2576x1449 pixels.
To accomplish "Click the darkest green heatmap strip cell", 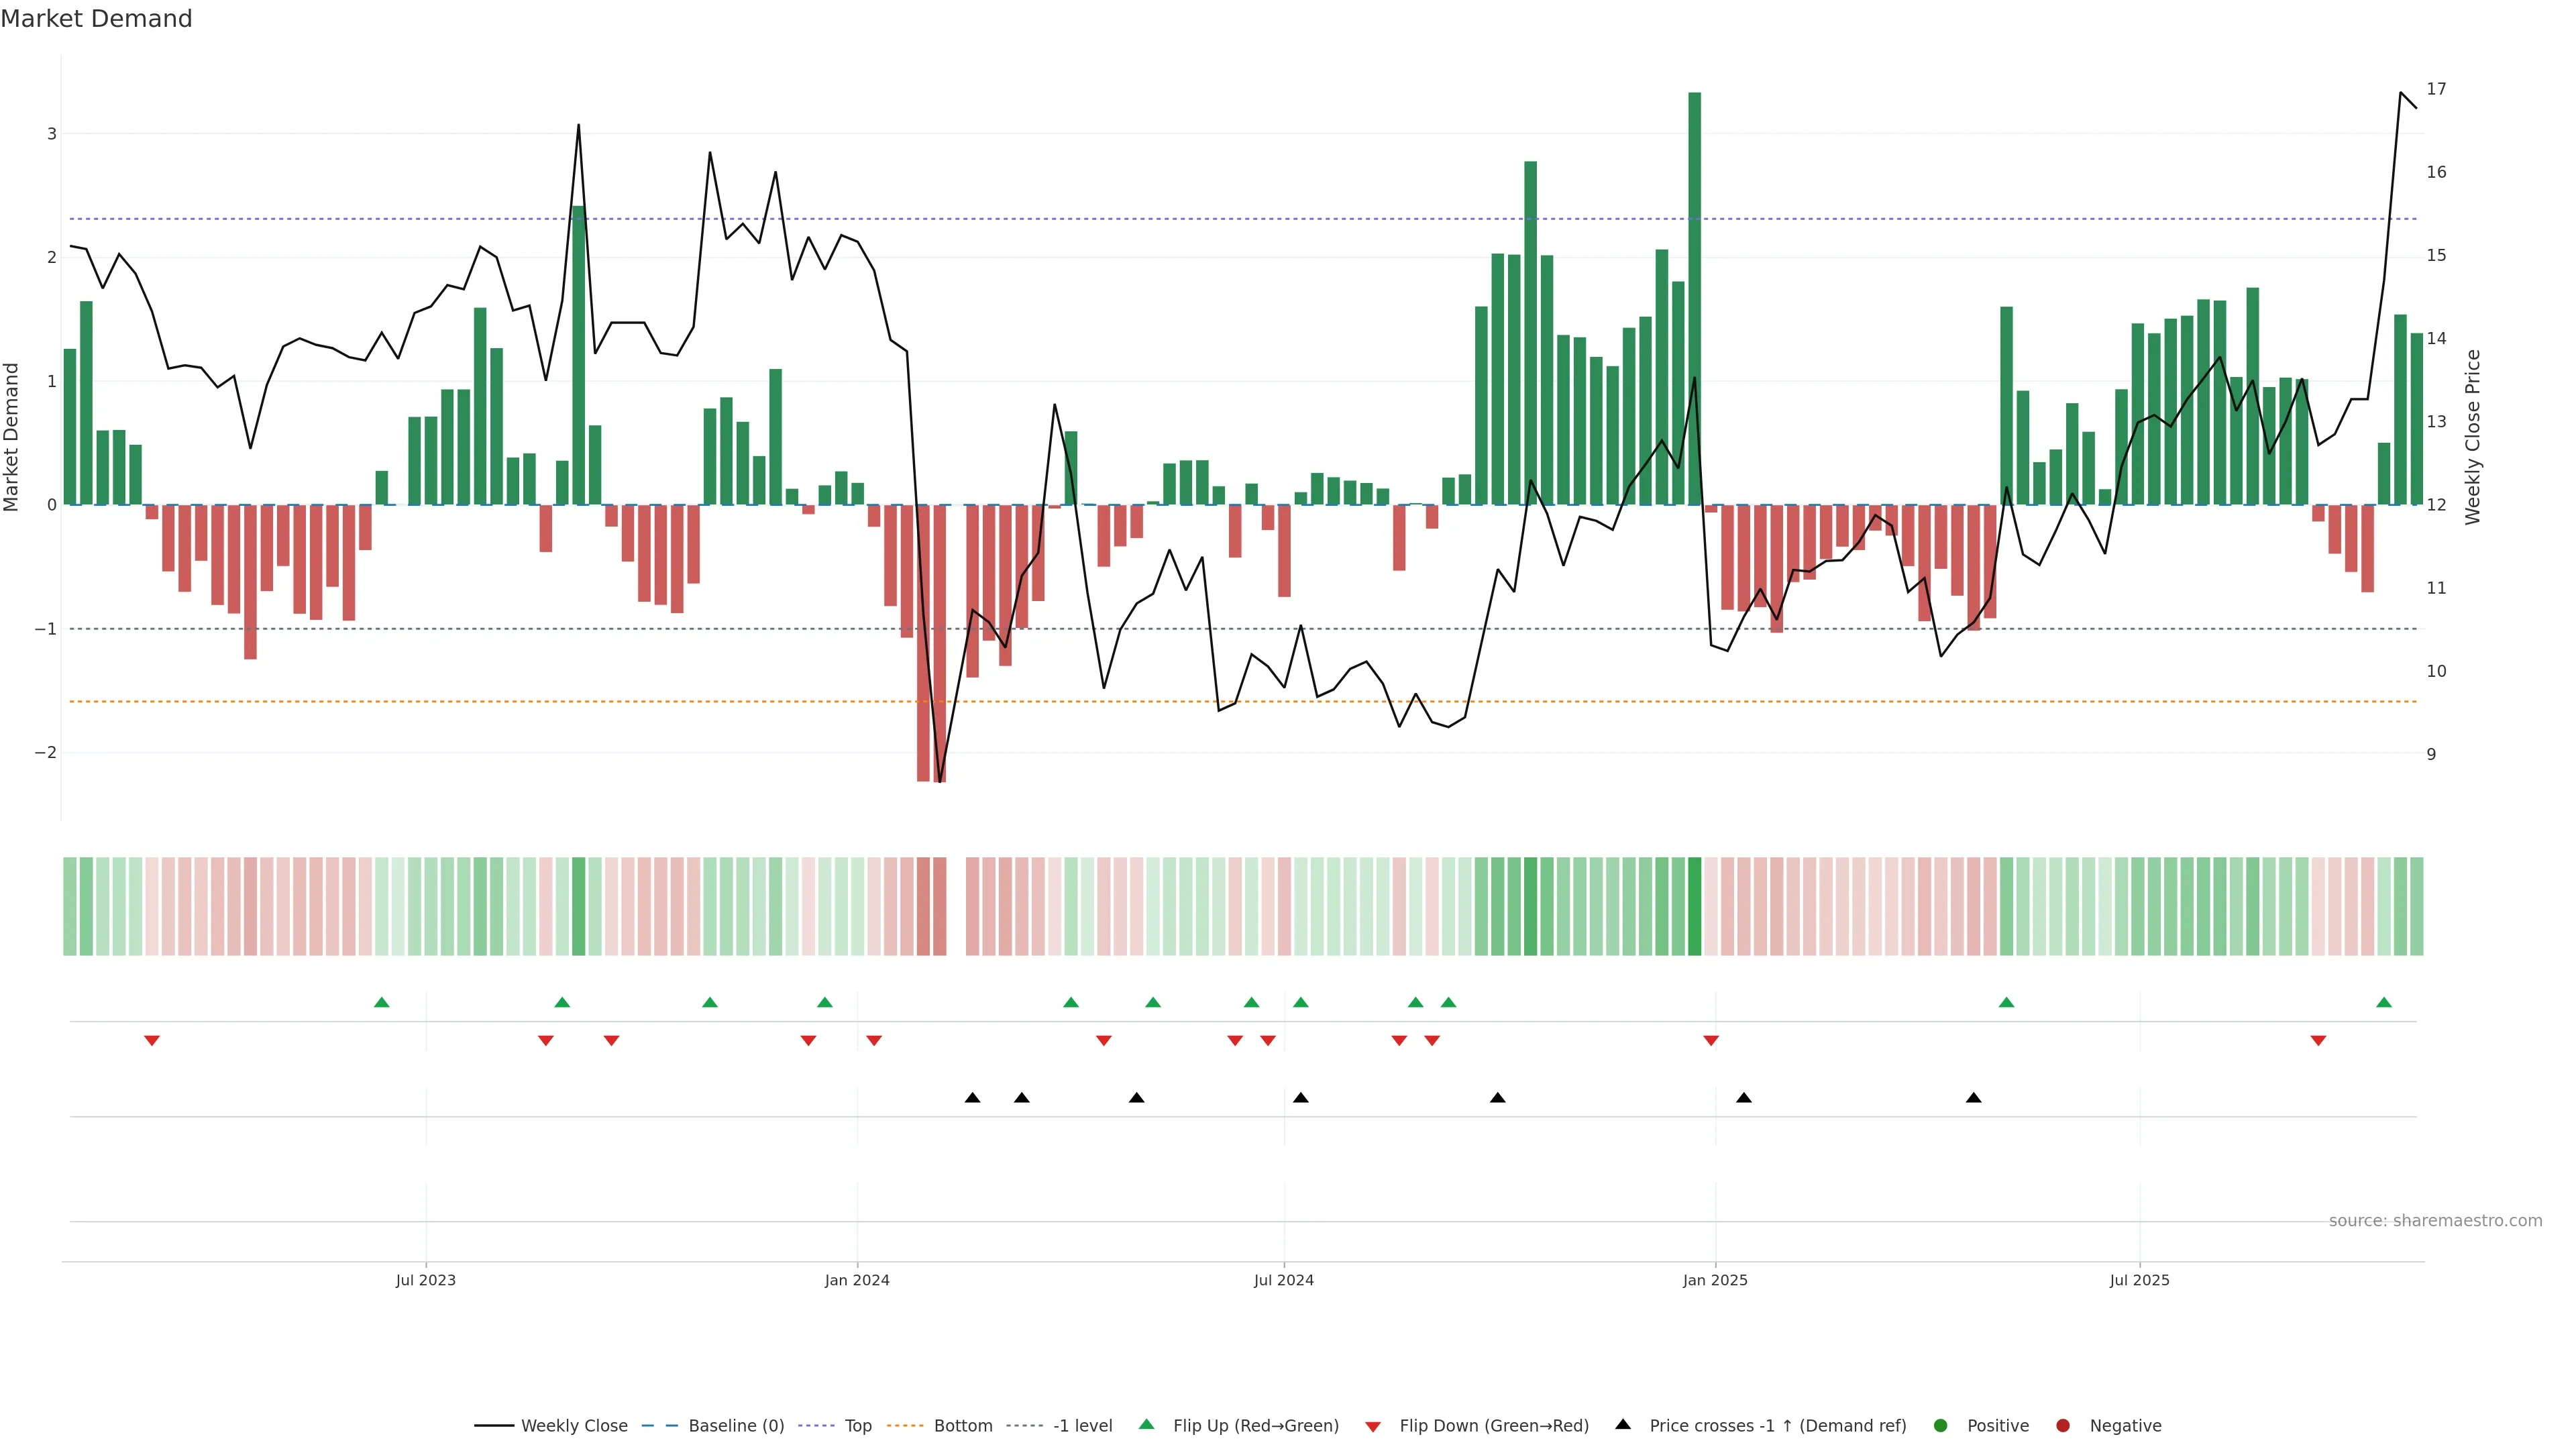I will pyautogui.click(x=1694, y=906).
